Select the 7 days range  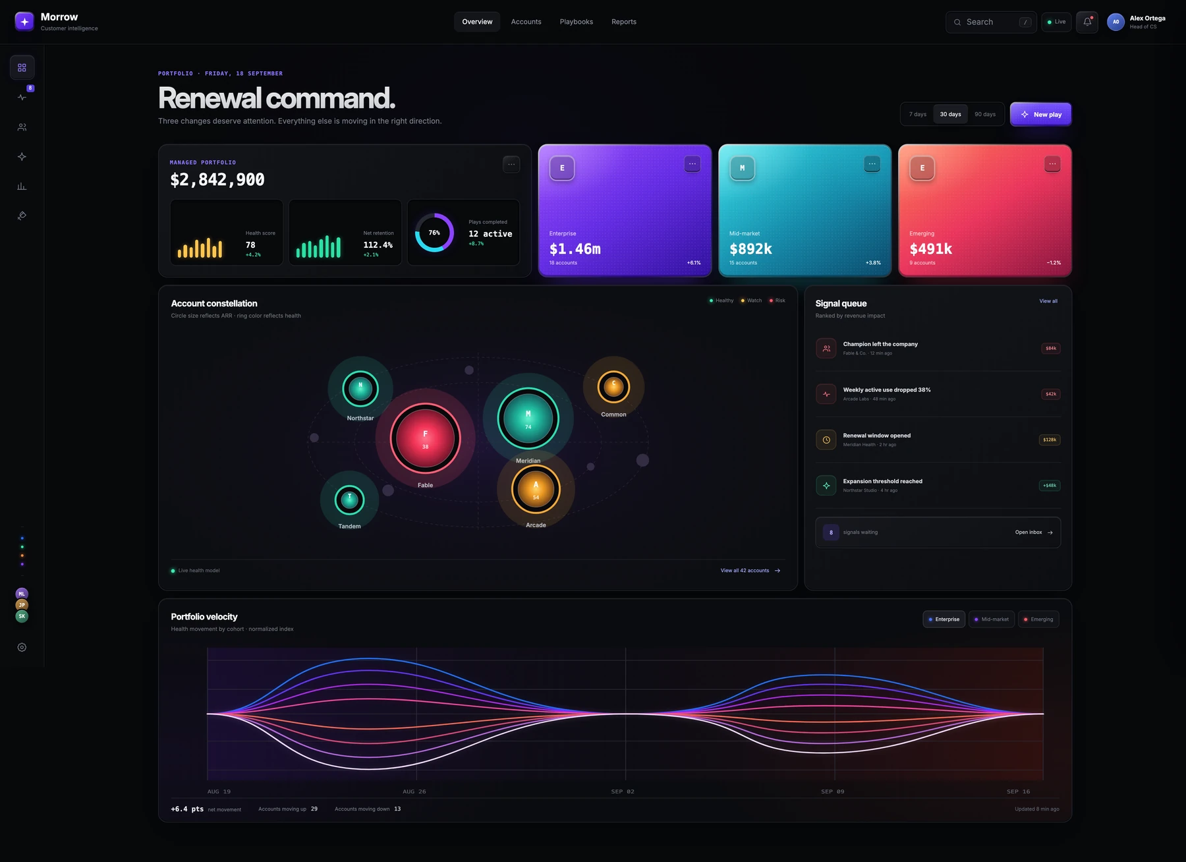918,114
